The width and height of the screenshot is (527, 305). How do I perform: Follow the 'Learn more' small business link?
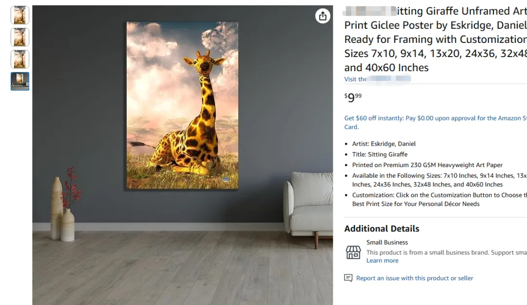click(382, 260)
